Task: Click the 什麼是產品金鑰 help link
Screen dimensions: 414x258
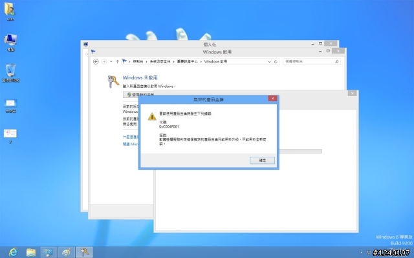Action: [x=131, y=137]
